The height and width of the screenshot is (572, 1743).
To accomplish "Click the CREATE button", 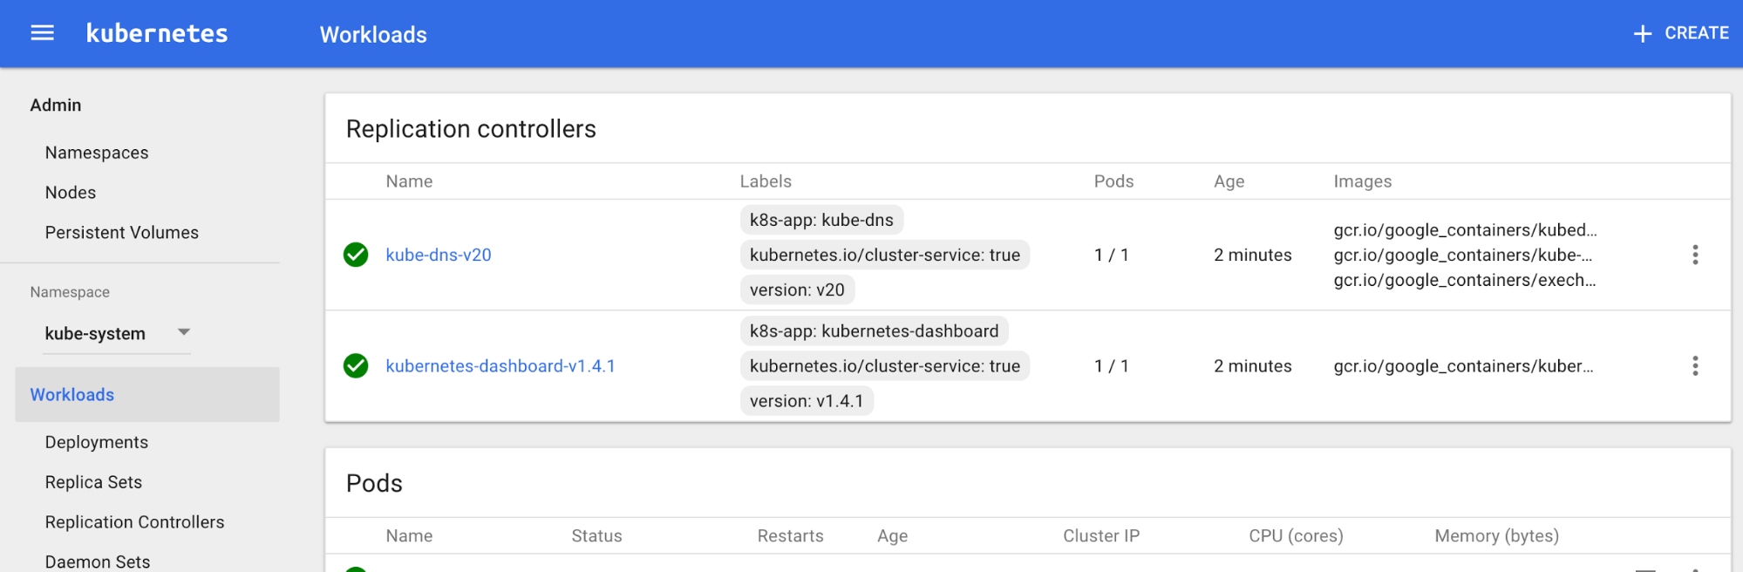I will click(1680, 33).
